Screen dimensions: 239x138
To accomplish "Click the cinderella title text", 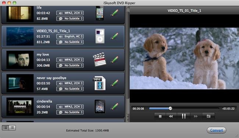I will click(44, 101).
